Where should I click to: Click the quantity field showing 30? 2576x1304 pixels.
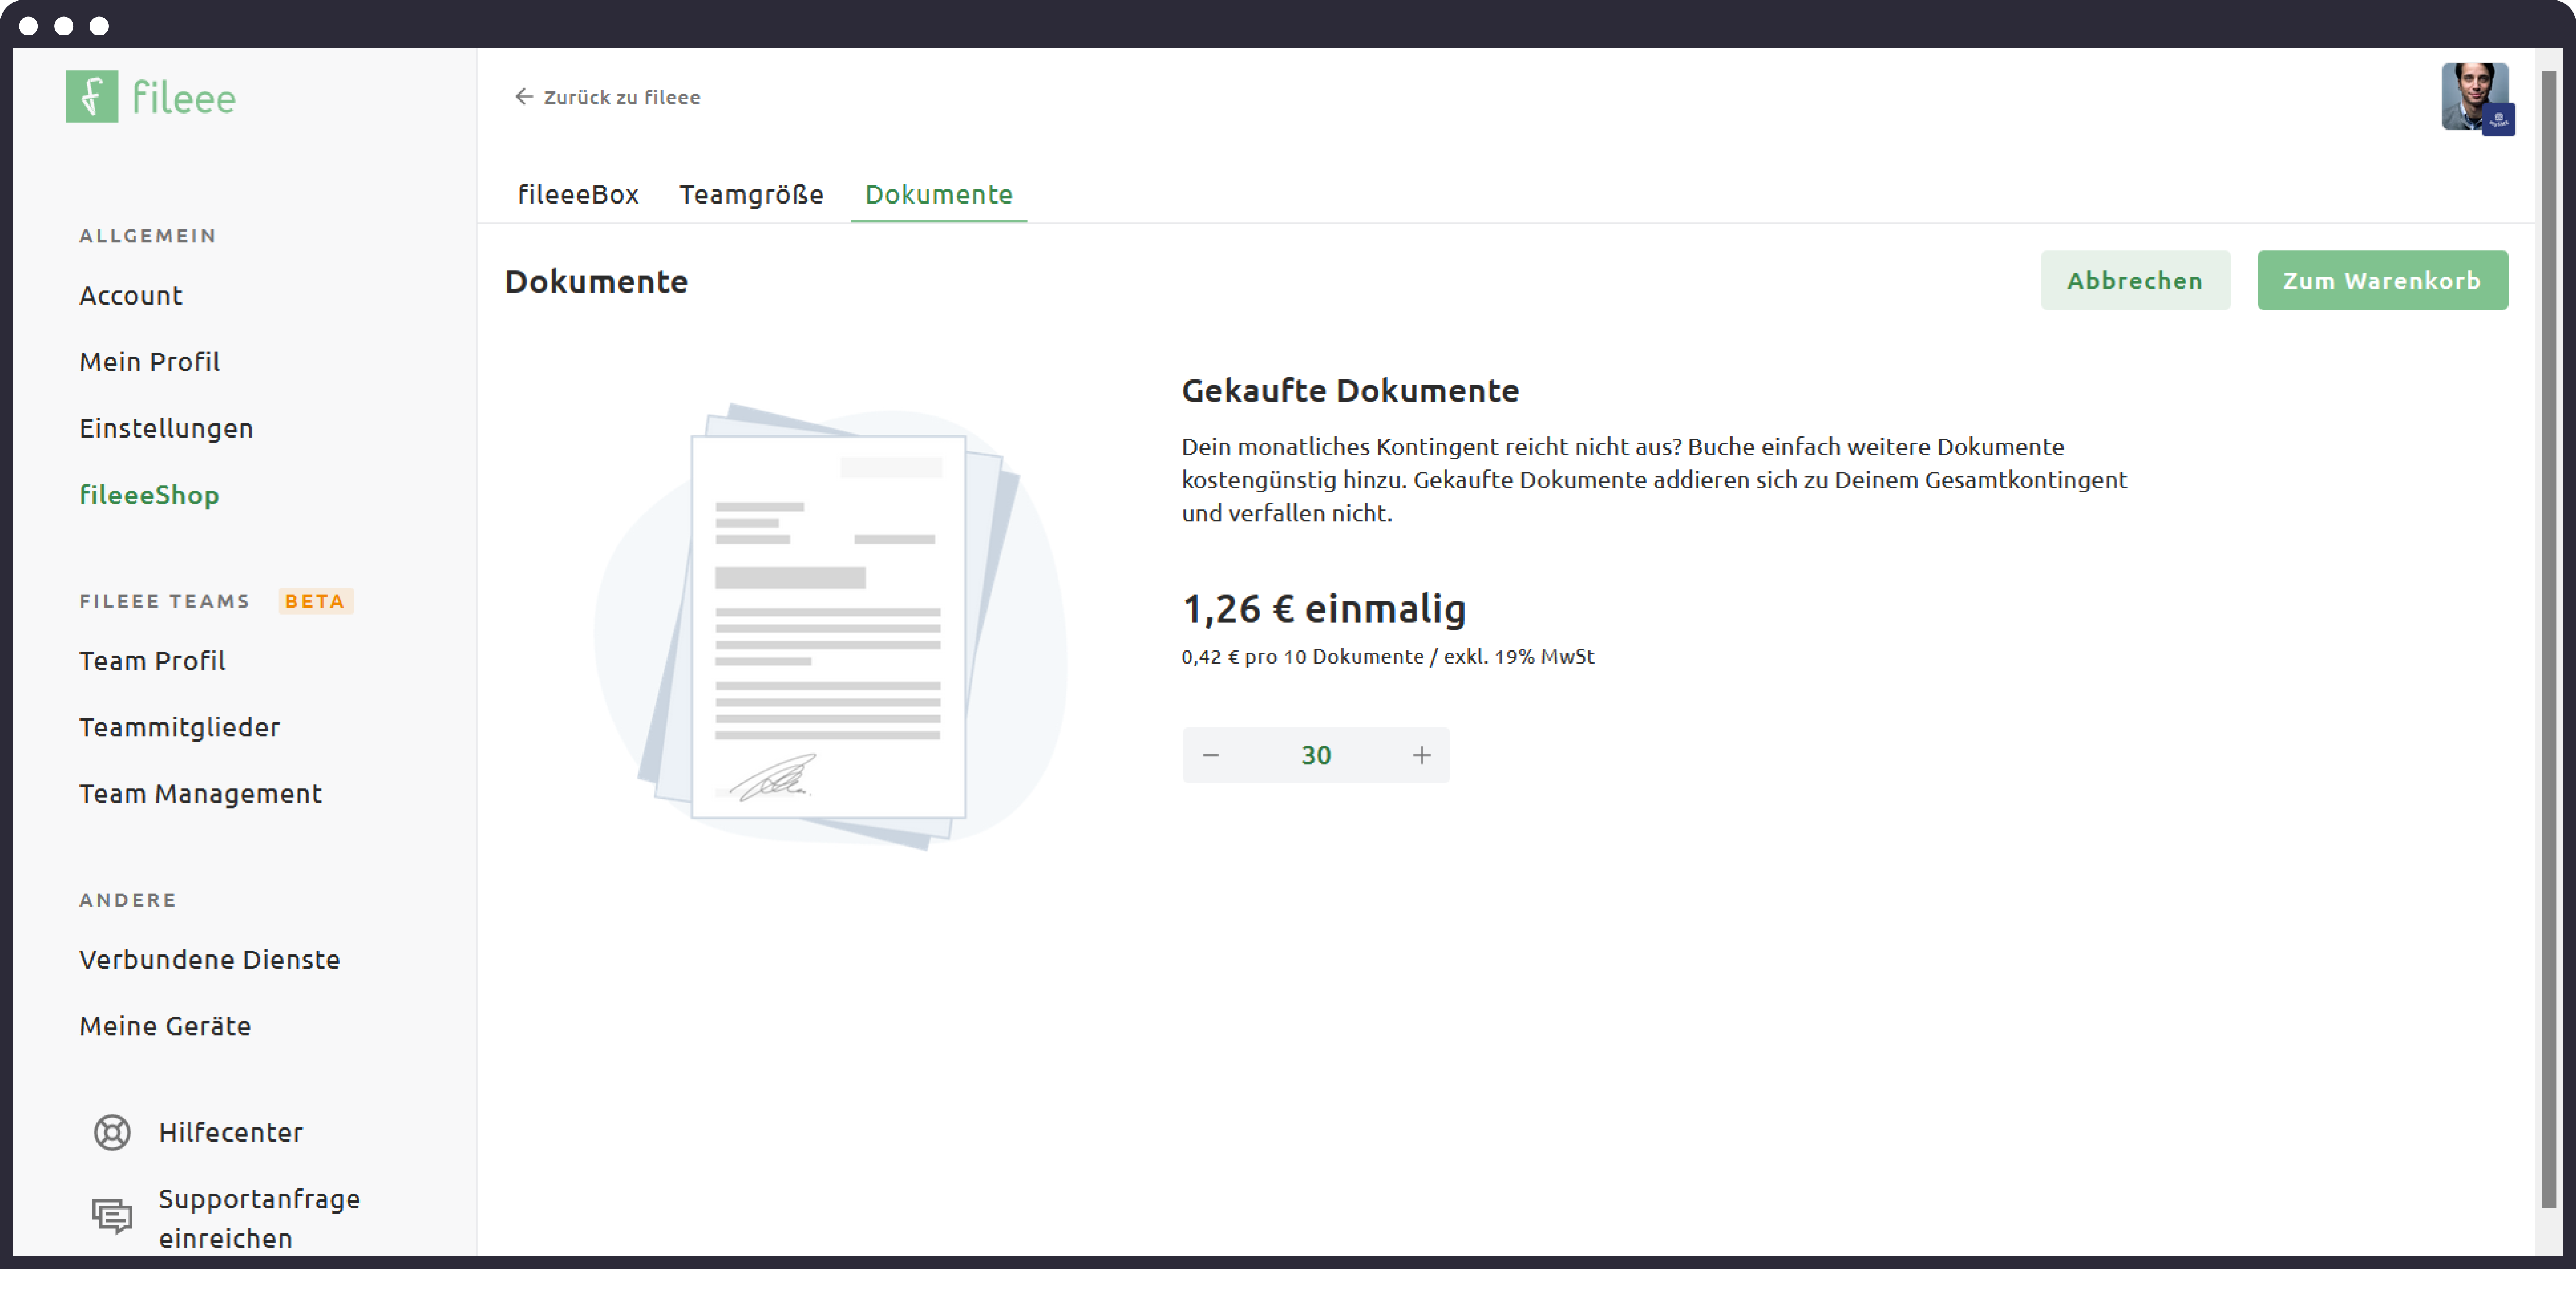[x=1315, y=755]
